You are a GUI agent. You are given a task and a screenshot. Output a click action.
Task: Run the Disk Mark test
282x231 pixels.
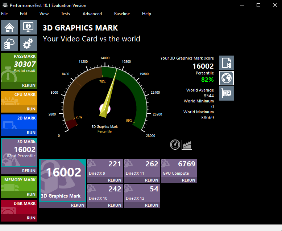tap(31, 218)
